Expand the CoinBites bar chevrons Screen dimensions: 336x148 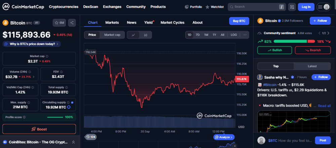(73, 142)
